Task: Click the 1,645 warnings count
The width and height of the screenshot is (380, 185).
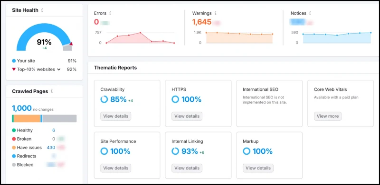Action: click(202, 22)
